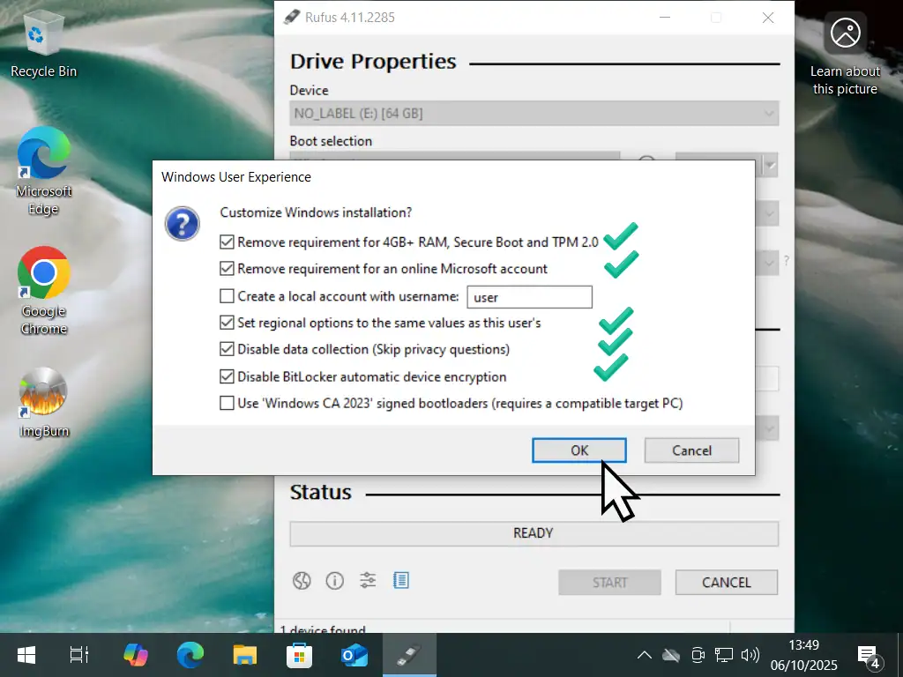Open File Explorer from the taskbar
The image size is (903, 677).
[244, 655]
